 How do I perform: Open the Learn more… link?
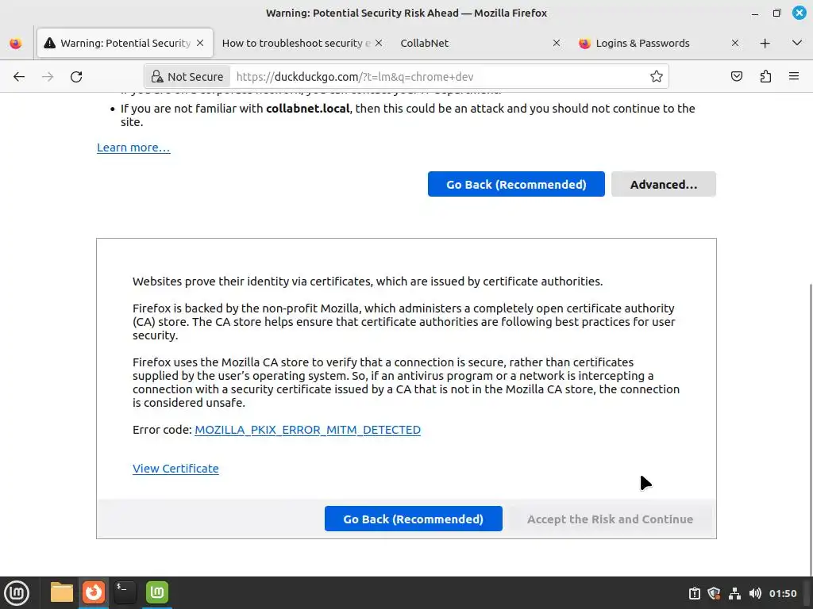133,147
